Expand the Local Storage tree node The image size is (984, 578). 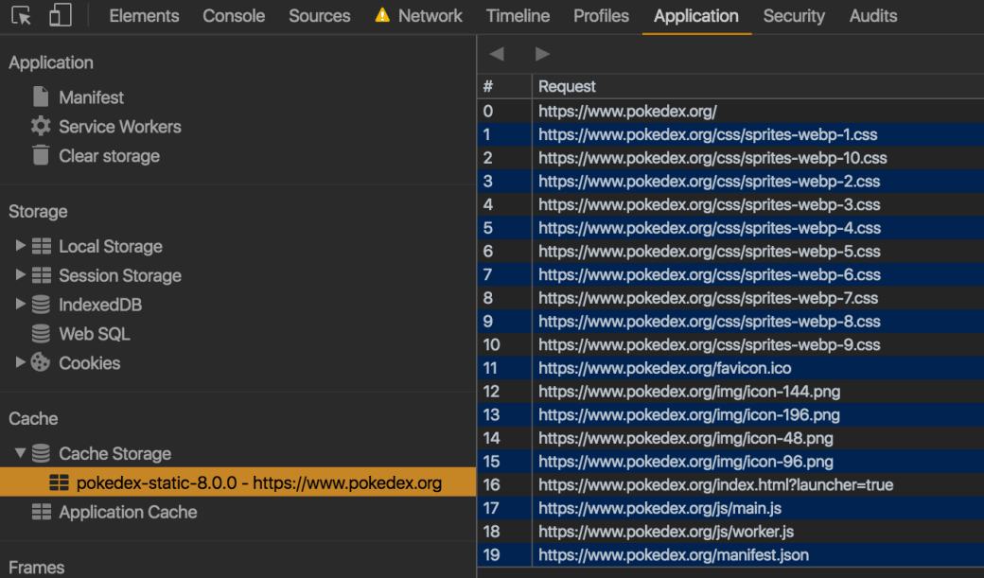point(20,245)
